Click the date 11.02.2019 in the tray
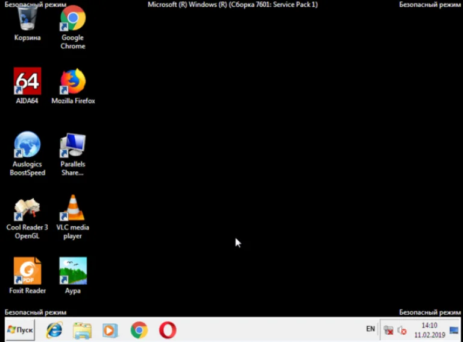Viewport: 463px width, 342px height. point(430,335)
